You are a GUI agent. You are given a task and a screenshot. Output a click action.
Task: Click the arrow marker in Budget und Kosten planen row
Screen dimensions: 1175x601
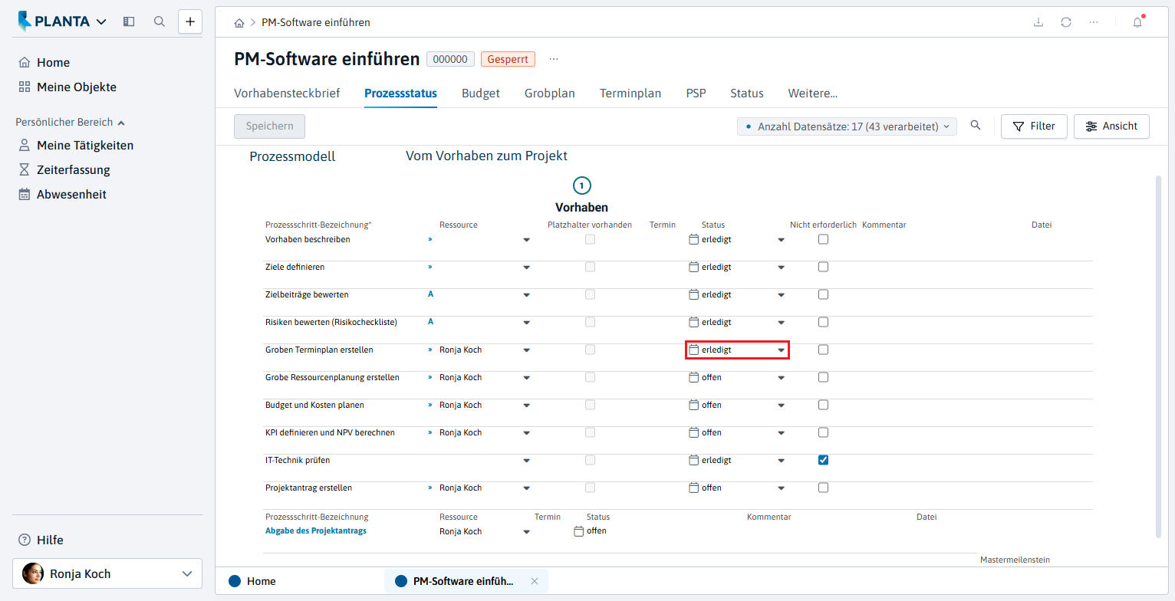pyautogui.click(x=430, y=404)
